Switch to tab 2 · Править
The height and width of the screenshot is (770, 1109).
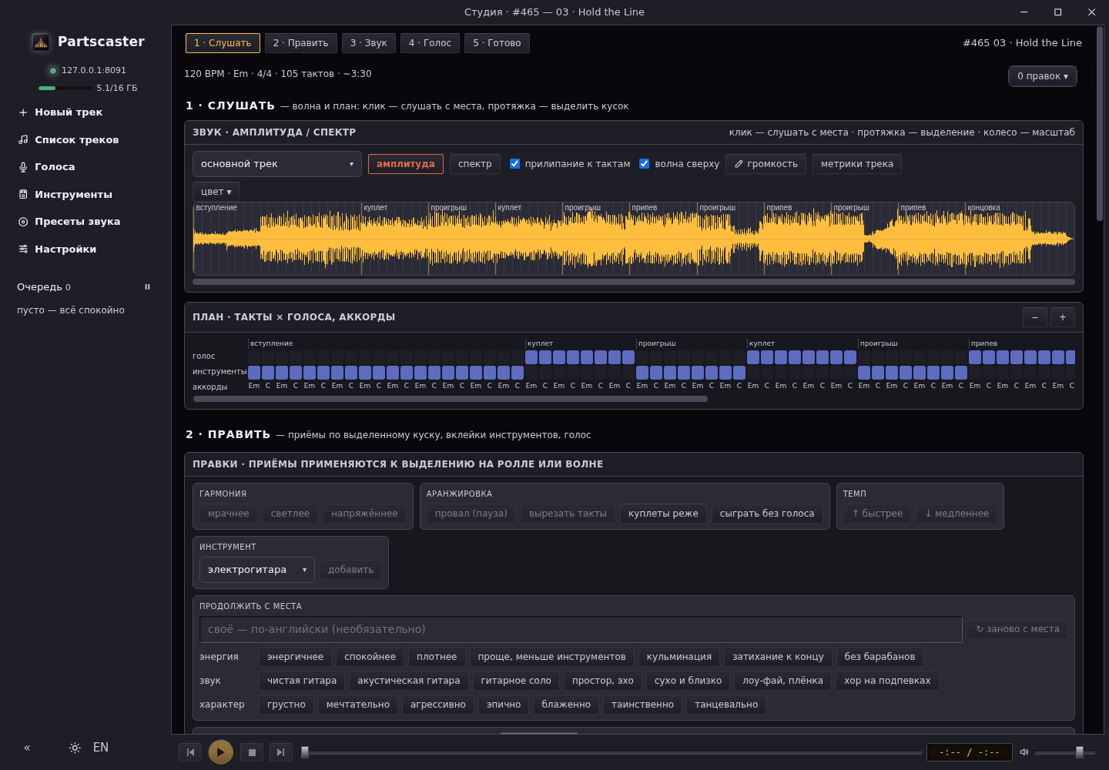tap(301, 43)
